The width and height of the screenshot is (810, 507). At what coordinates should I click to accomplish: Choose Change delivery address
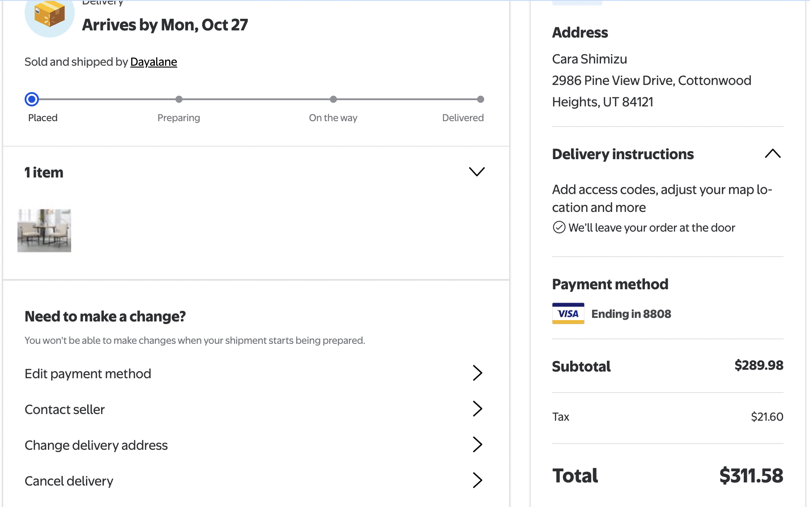pos(96,445)
